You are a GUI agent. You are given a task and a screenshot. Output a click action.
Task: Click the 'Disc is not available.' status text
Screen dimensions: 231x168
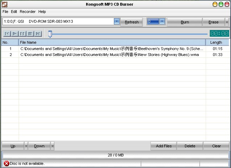(27, 163)
